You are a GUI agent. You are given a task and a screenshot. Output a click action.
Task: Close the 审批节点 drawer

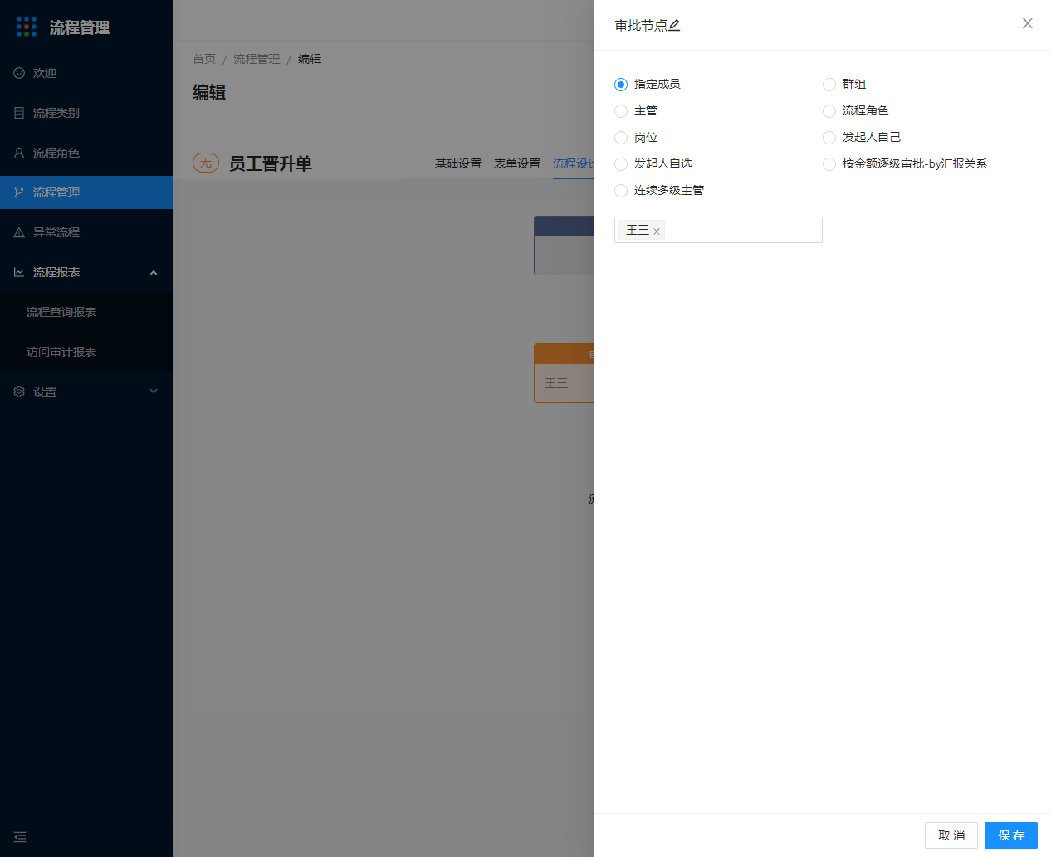pyautogui.click(x=1028, y=23)
